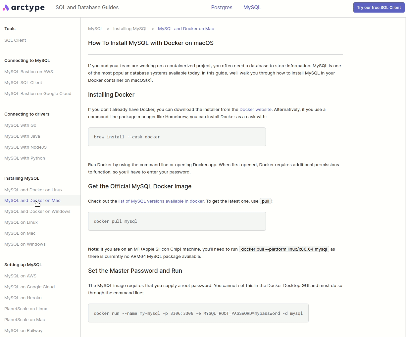
Task: Open the PlanetScale on Mac guide
Action: pyautogui.click(x=25, y=319)
